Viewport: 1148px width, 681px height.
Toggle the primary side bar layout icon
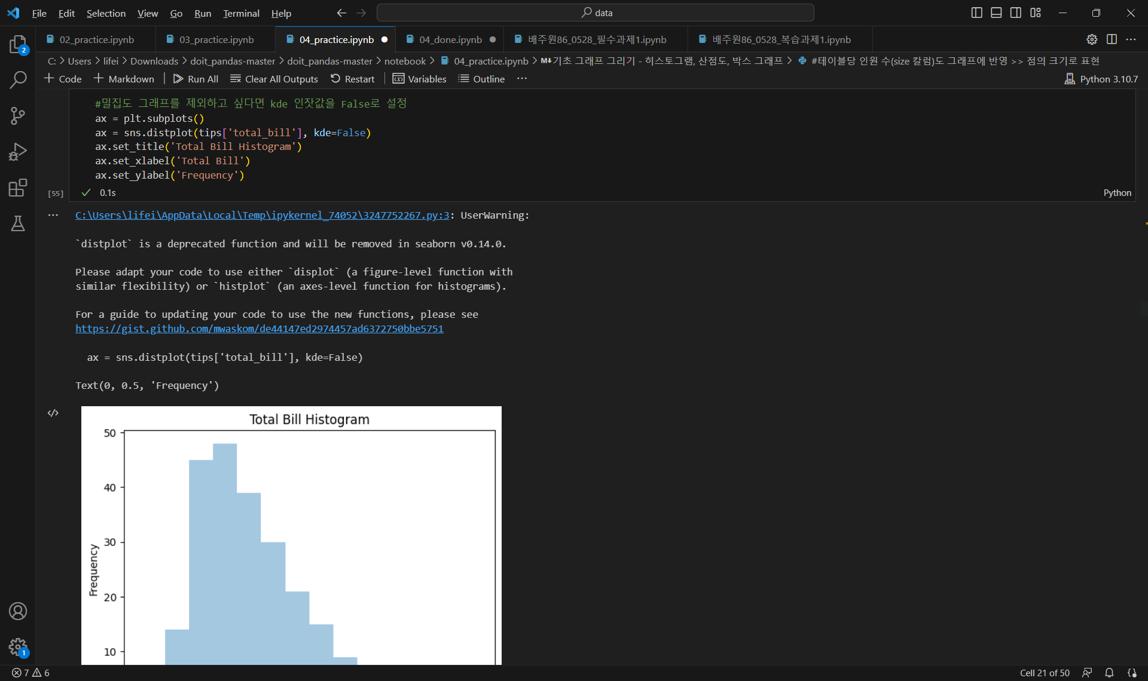(x=976, y=13)
